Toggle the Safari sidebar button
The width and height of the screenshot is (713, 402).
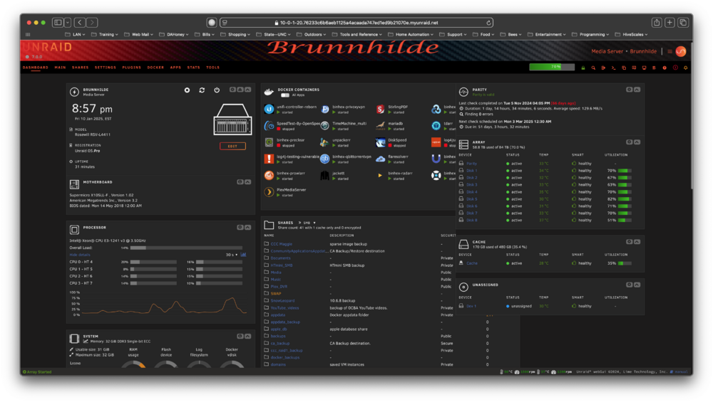pyautogui.click(x=58, y=22)
